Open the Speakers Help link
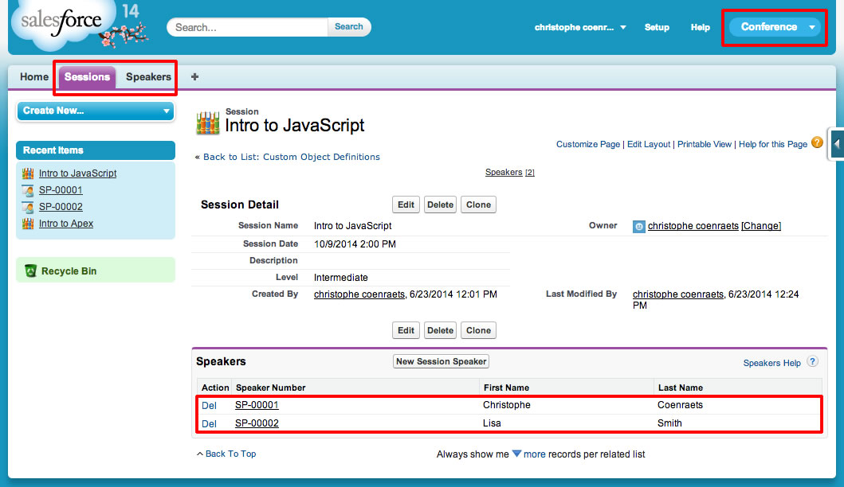 click(771, 363)
